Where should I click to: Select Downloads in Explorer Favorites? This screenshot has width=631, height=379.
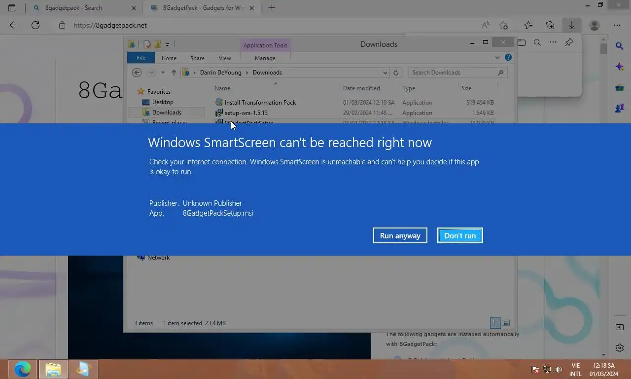167,113
